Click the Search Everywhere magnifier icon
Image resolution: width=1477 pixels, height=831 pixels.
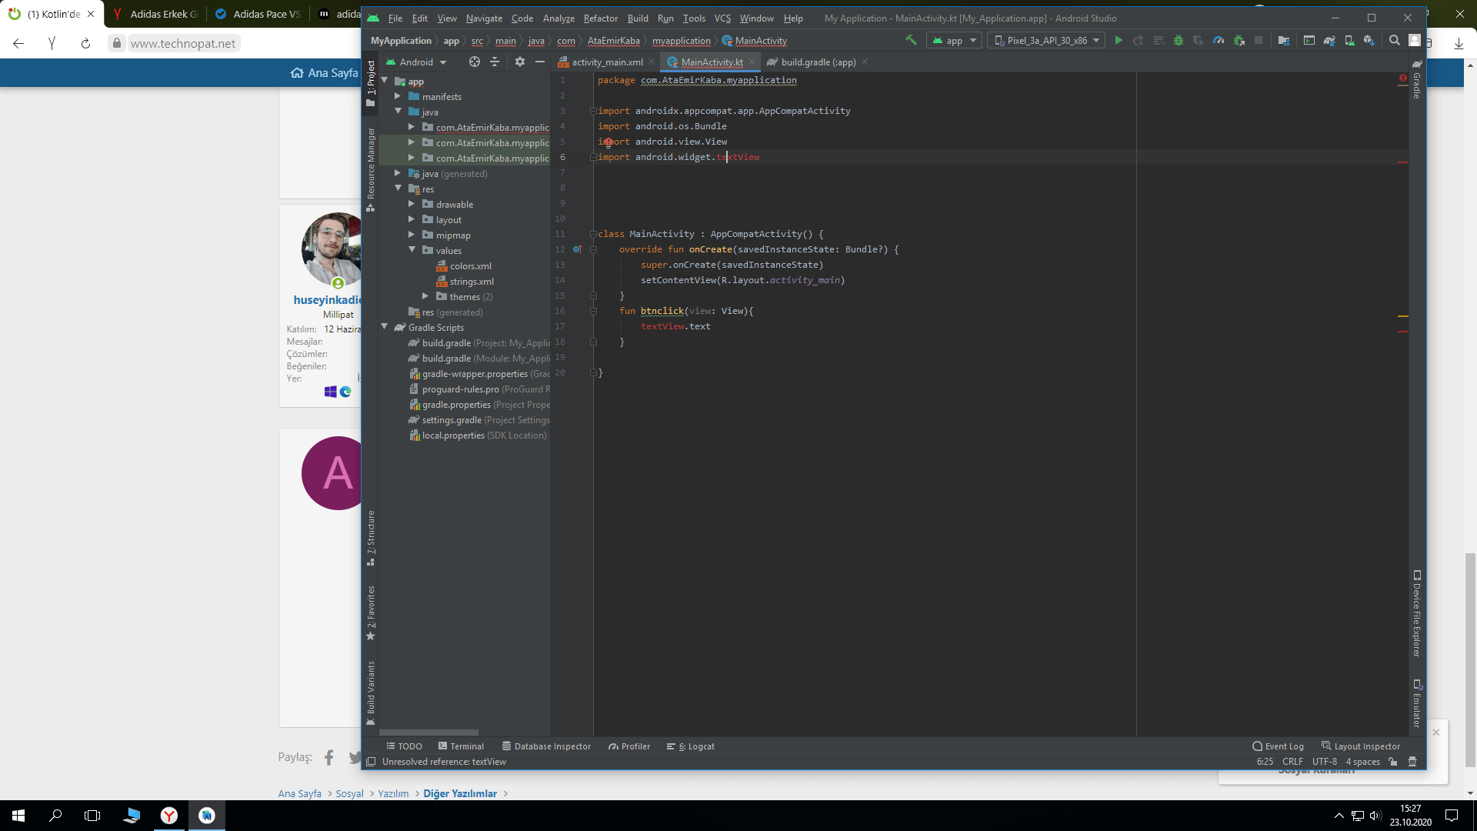(1394, 41)
